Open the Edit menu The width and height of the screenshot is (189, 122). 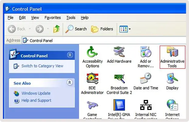(22, 18)
